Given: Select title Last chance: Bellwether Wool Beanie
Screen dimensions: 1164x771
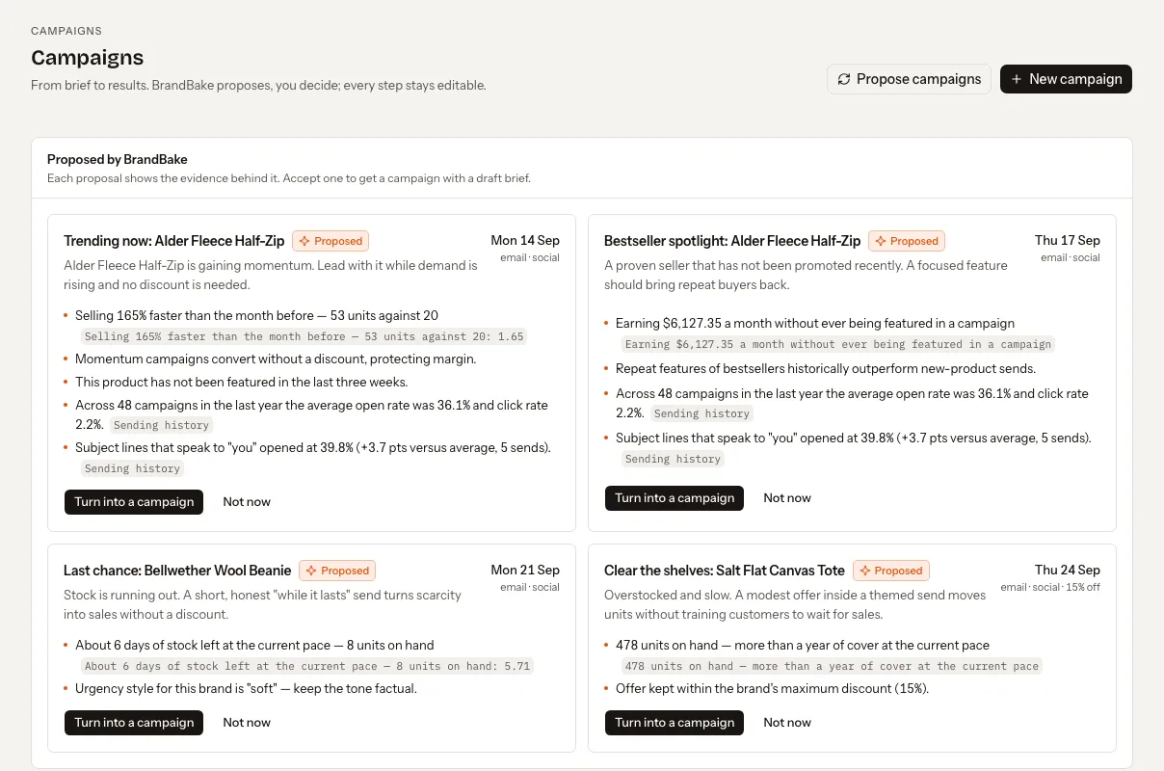Looking at the screenshot, I should [x=177, y=571].
